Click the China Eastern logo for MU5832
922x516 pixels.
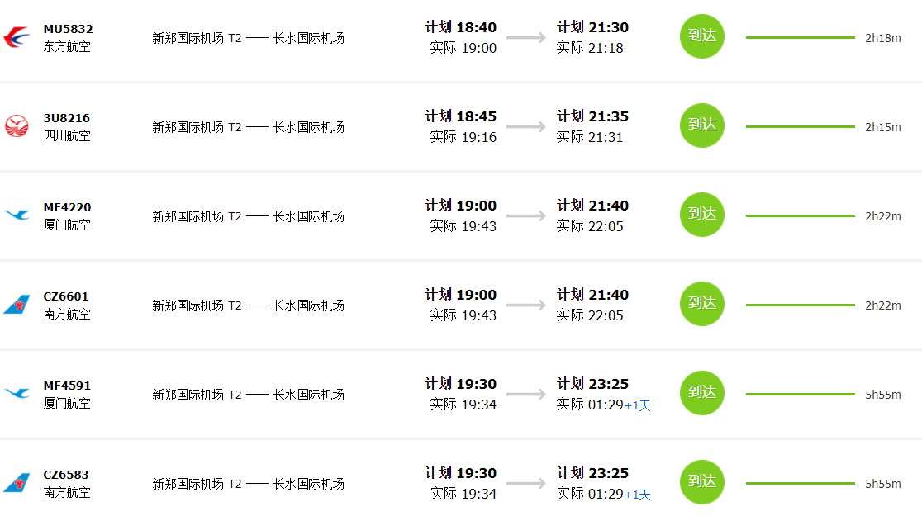point(17,37)
